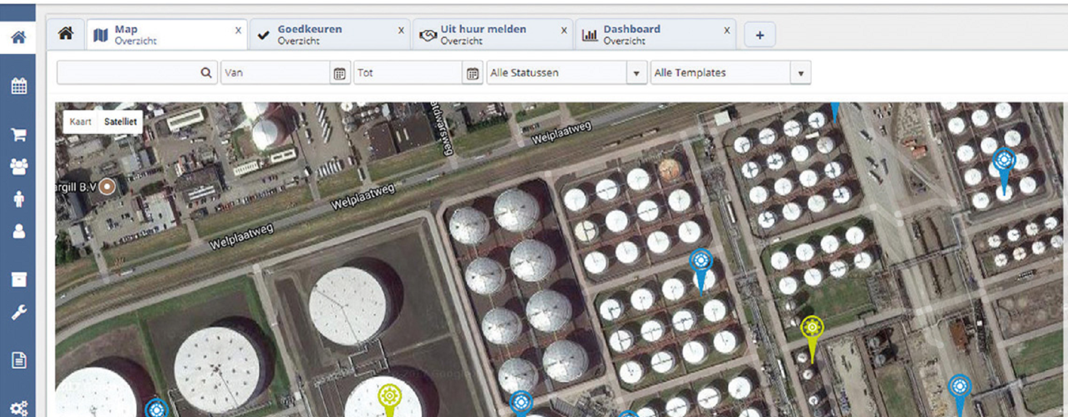The height and width of the screenshot is (417, 1068).
Task: Open the group of people sidebar icon
Action: 19,166
